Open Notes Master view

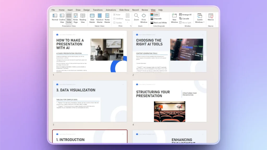[107, 18]
